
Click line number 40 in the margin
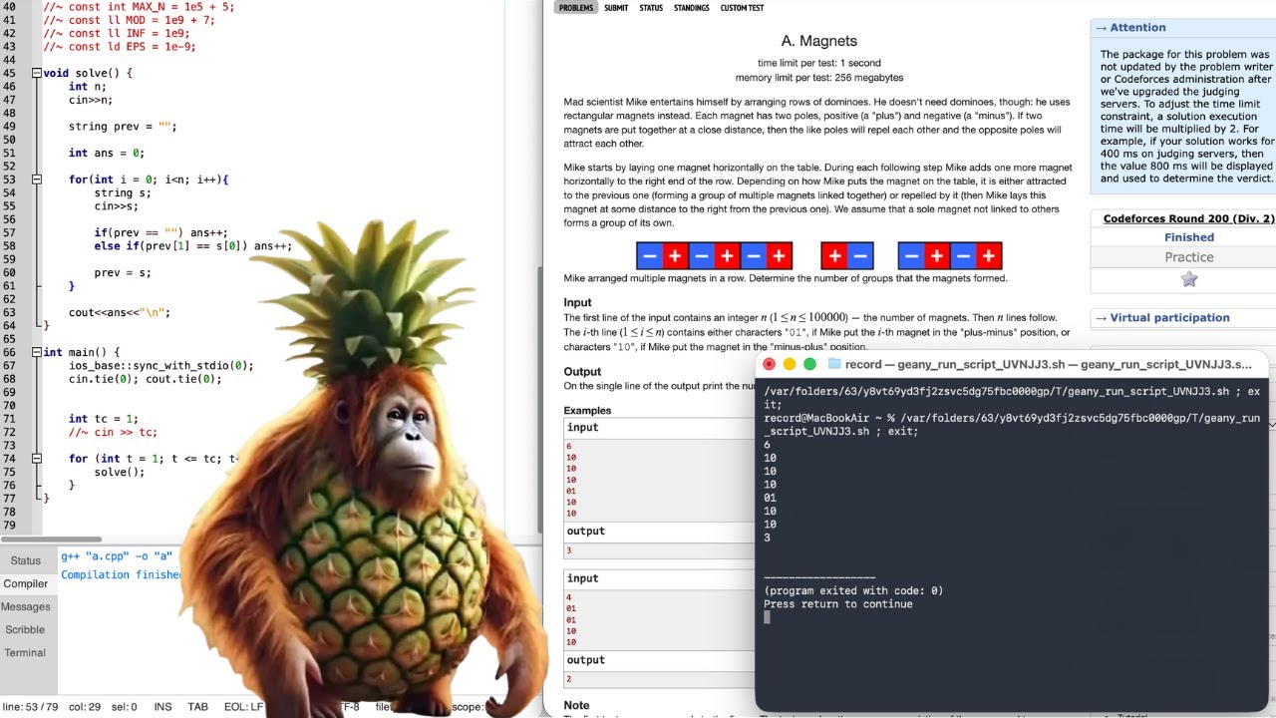pos(10,7)
